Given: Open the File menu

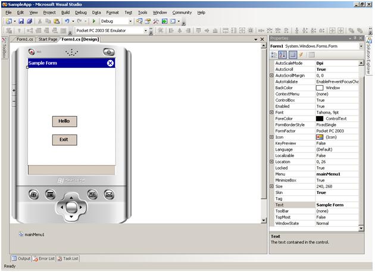Looking at the screenshot, I should (8, 12).
